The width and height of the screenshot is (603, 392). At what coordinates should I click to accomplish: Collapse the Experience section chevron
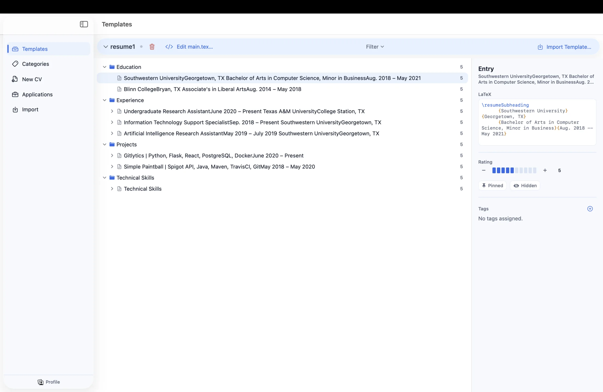click(104, 100)
